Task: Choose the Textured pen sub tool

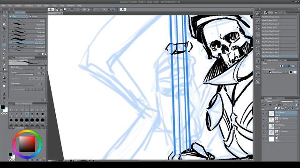Action: (27, 51)
